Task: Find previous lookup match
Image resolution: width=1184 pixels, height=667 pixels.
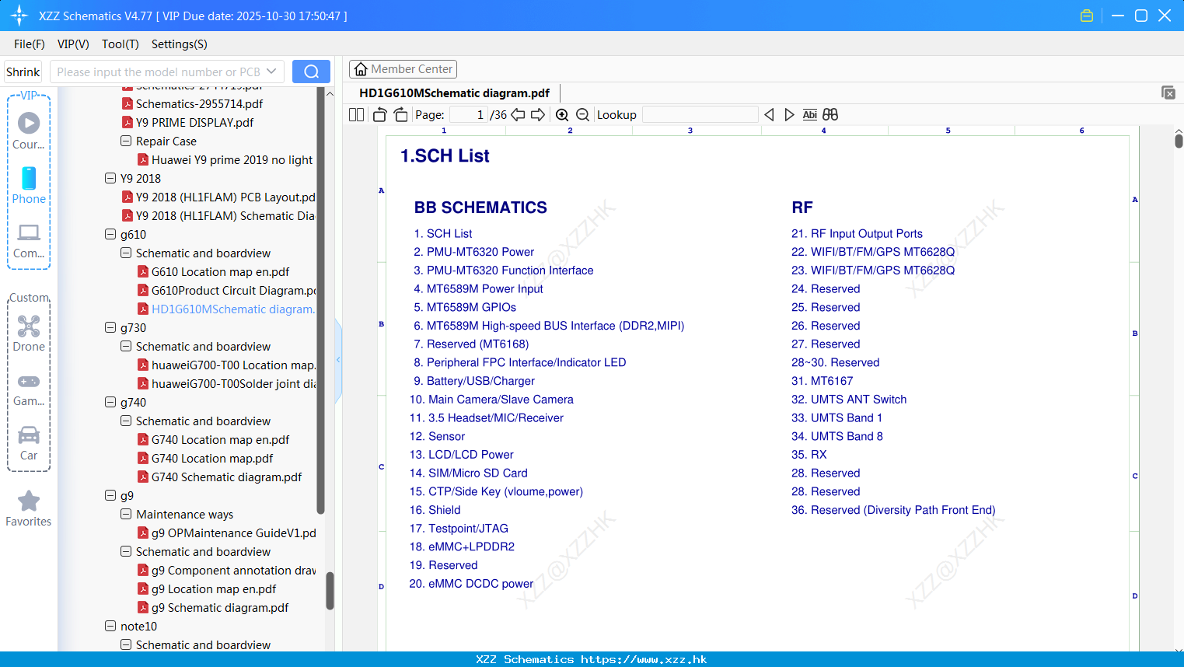Action: pyautogui.click(x=769, y=114)
